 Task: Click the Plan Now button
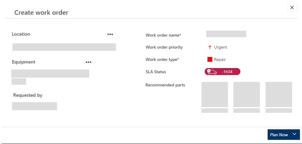tap(279, 135)
